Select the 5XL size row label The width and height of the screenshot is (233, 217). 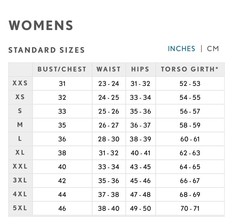coord(20,208)
